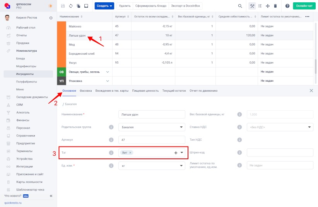Open help via question mark icon
Screen dimensions: 318x207
[287, 6]
